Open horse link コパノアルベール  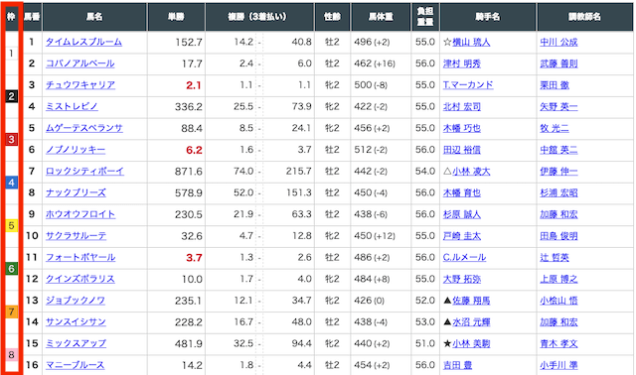[x=79, y=63]
